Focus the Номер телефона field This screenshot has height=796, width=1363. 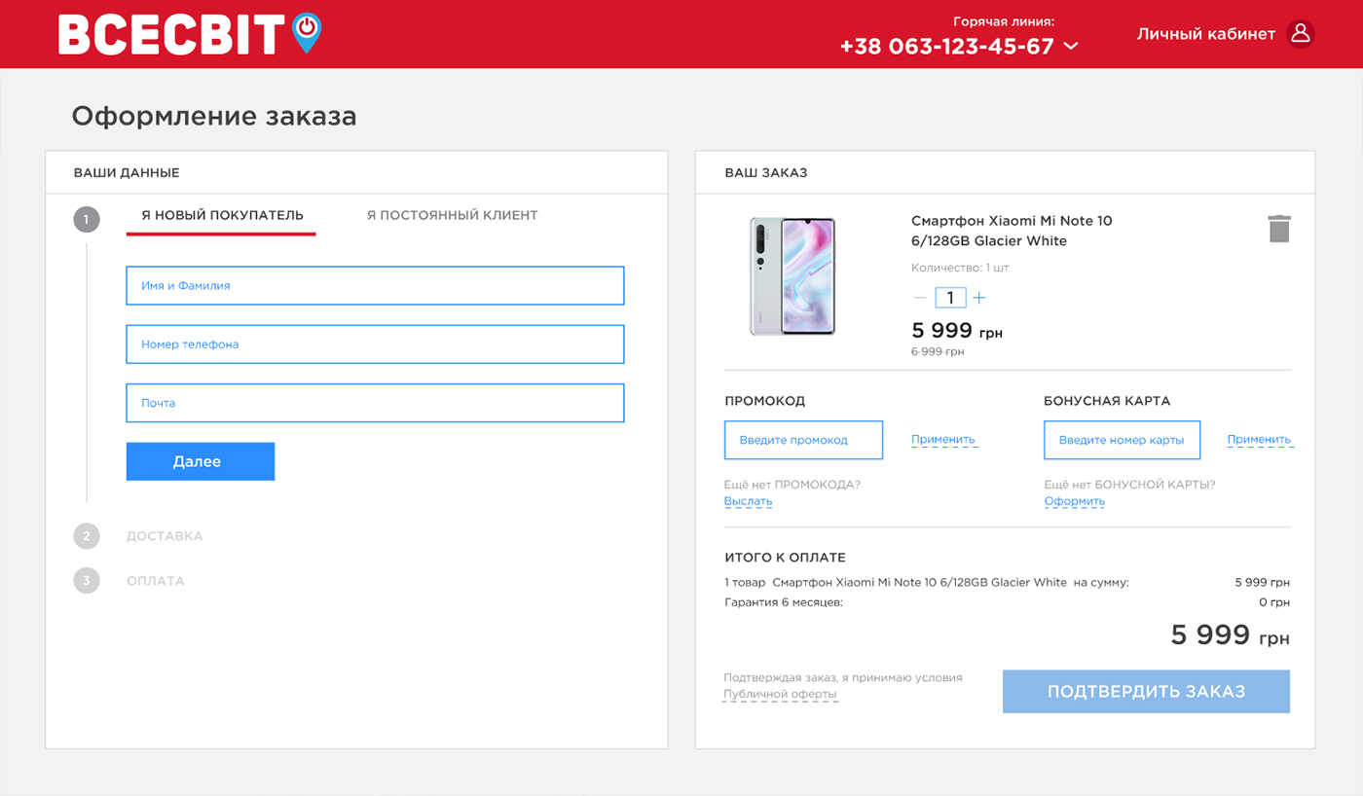click(x=375, y=344)
